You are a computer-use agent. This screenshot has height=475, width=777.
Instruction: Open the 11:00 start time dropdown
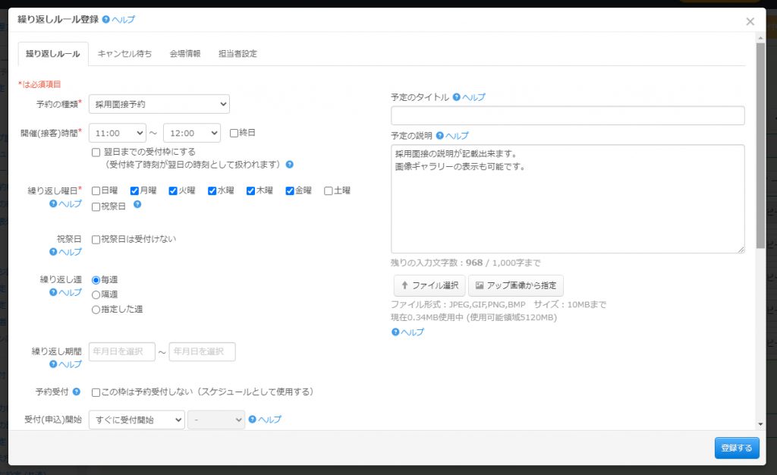pyautogui.click(x=118, y=133)
